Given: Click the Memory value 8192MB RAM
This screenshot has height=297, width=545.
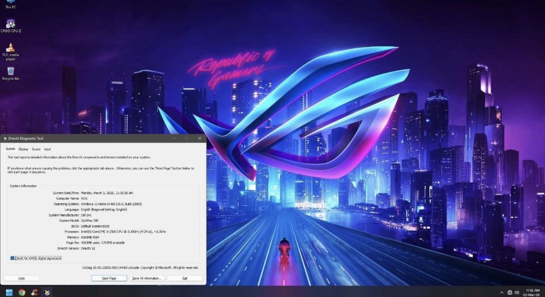Looking at the screenshot, I should click(90, 237).
